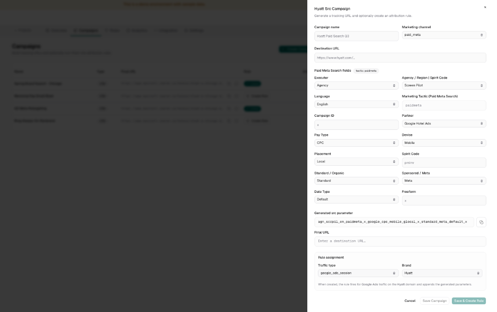Viewport: 497px width, 312px height.
Task: Open the Standard / Organic dropdown
Action: (x=356, y=181)
